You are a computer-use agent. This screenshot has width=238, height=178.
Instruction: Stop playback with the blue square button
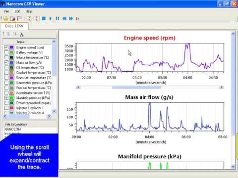click(44, 18)
